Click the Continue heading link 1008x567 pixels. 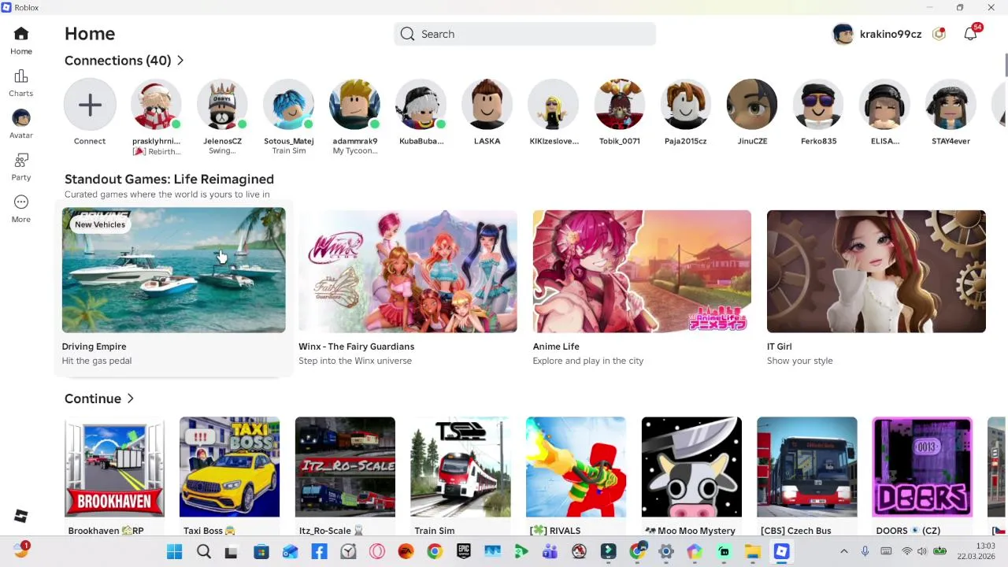click(93, 398)
